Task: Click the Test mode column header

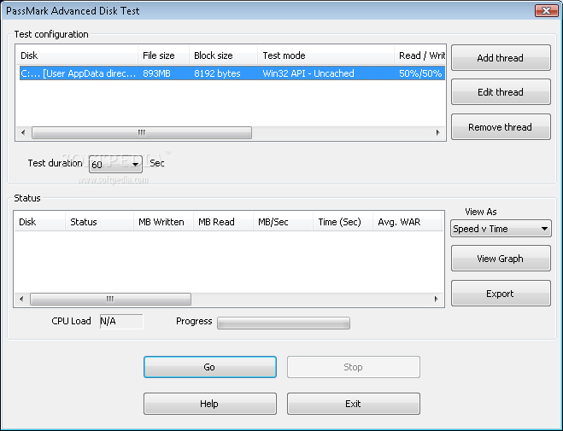Action: tap(325, 55)
